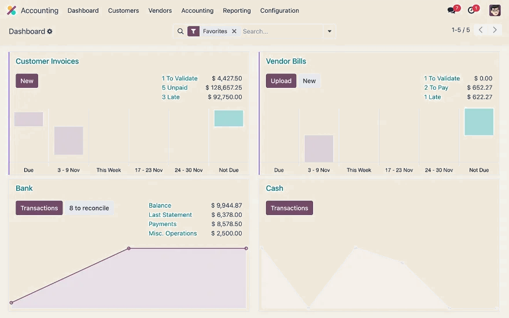509x318 pixels.
Task: Open the chat messages icon
Action: point(452,10)
